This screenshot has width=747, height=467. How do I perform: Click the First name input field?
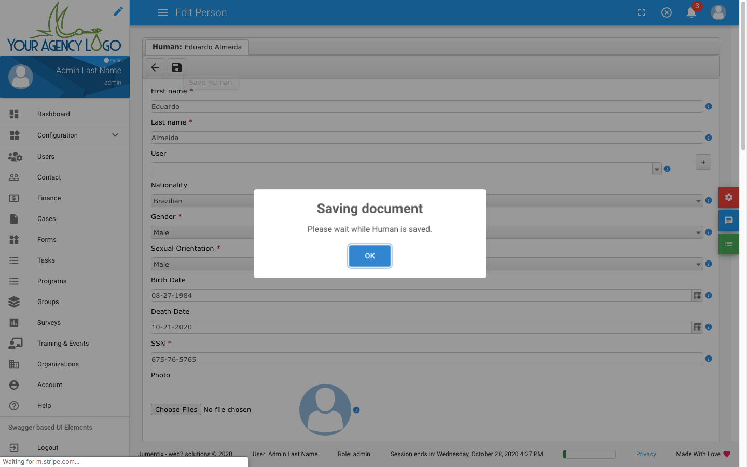(x=427, y=106)
